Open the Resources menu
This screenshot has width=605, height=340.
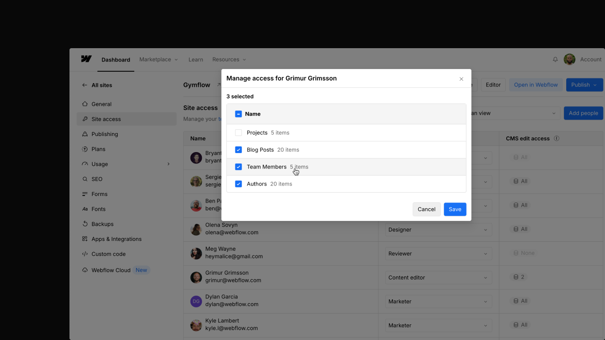tap(229, 59)
